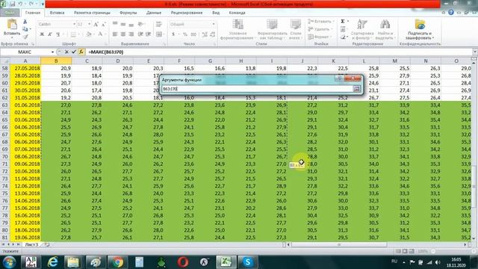Viewport: 478px width, 269px height.
Task: Click the Merge and Center icon
Action: [159, 34]
